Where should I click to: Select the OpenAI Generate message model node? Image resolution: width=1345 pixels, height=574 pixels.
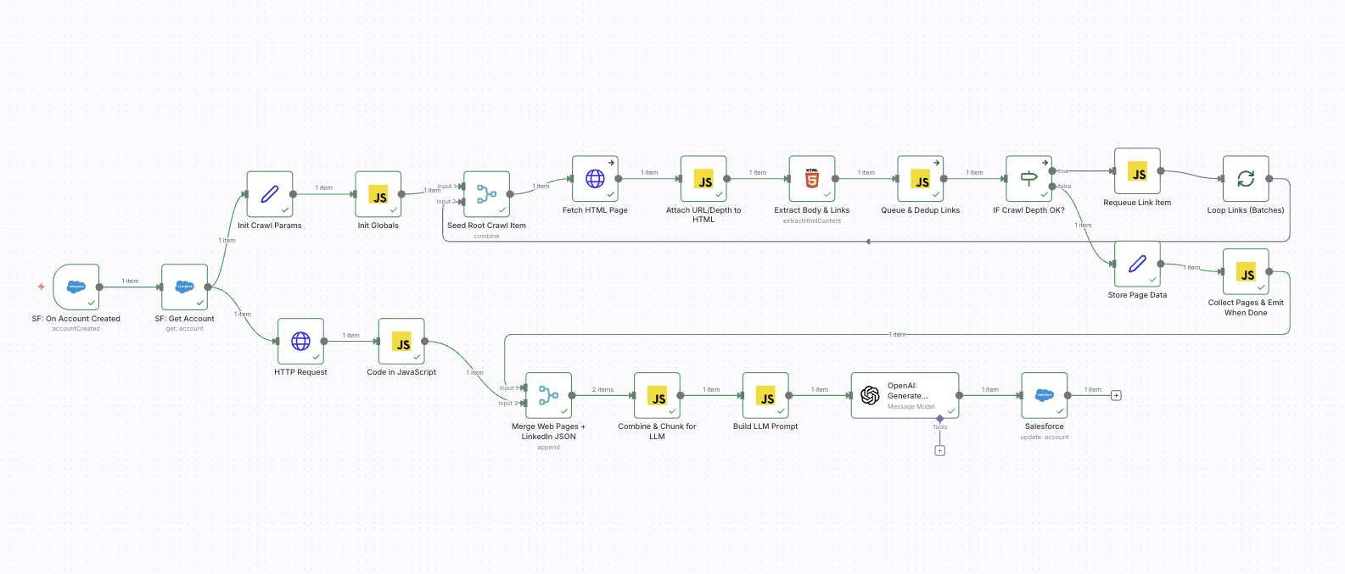pos(905,395)
